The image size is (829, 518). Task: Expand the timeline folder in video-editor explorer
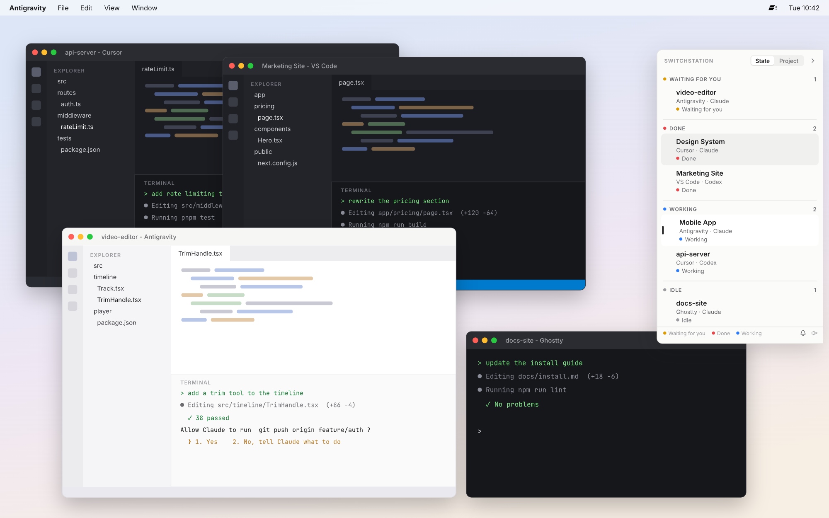coord(105,277)
